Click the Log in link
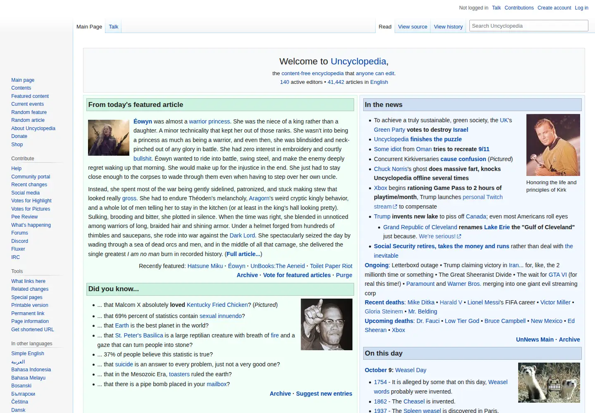The width and height of the screenshot is (595, 413). tap(581, 8)
